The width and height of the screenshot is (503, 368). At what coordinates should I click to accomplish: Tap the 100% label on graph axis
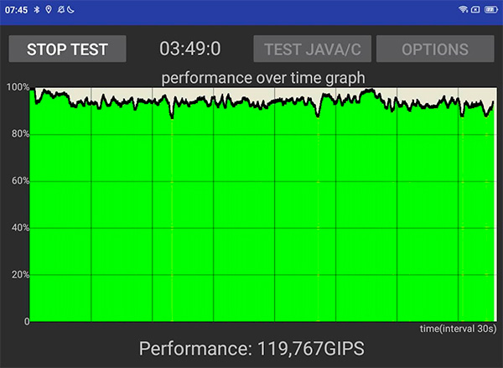tap(17, 87)
